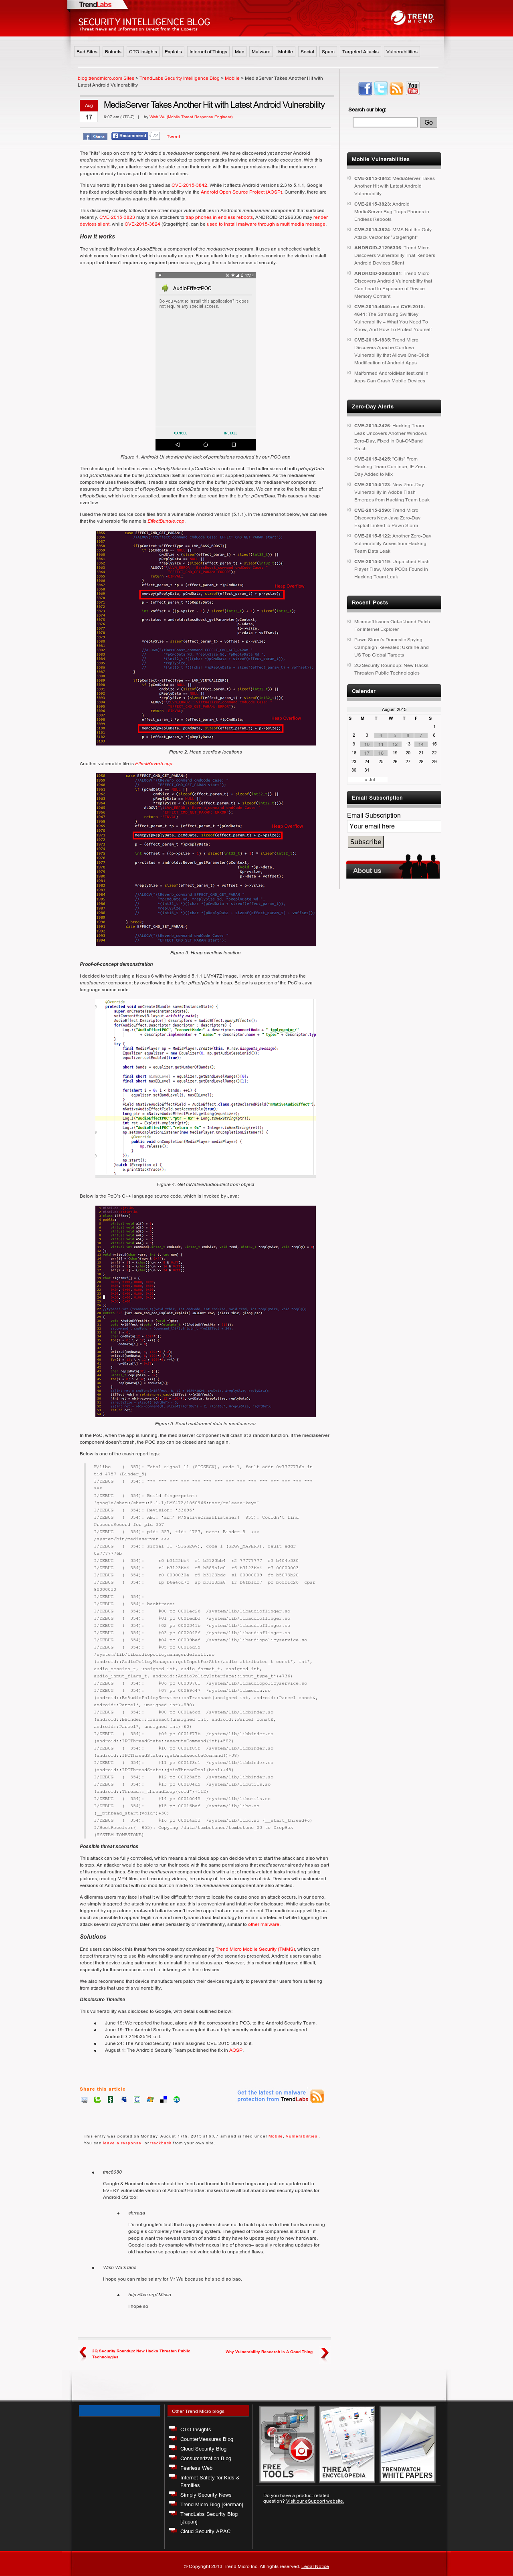Click the Figure 2 heap overflow code image
Viewport: 513px width, 2576px height.
pyautogui.click(x=206, y=638)
